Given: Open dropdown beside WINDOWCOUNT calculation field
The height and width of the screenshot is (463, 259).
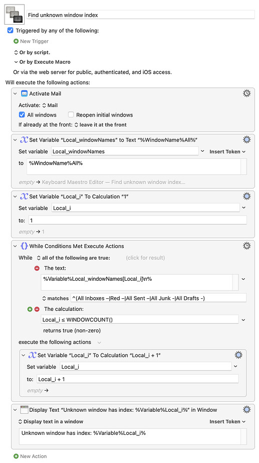Looking at the screenshot, I should coord(243,319).
